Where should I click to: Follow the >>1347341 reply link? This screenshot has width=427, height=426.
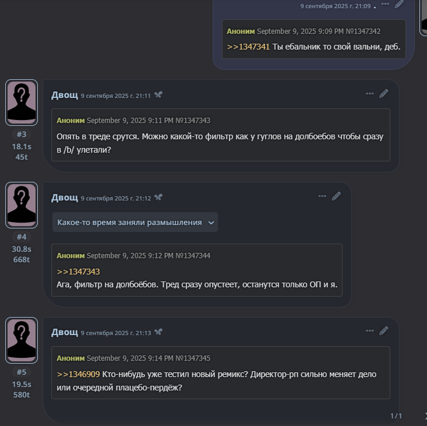click(x=248, y=47)
